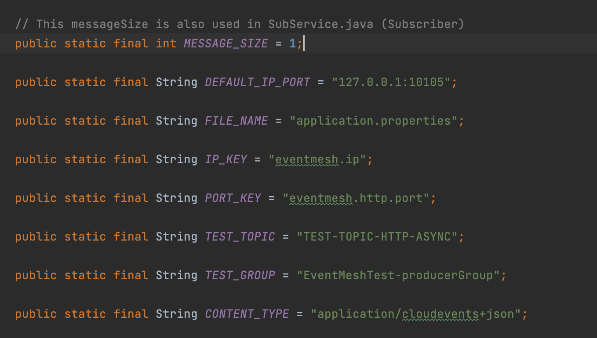597x338 pixels.
Task: Click the "eventmesh.http.port" string literal
Action: 356,198
